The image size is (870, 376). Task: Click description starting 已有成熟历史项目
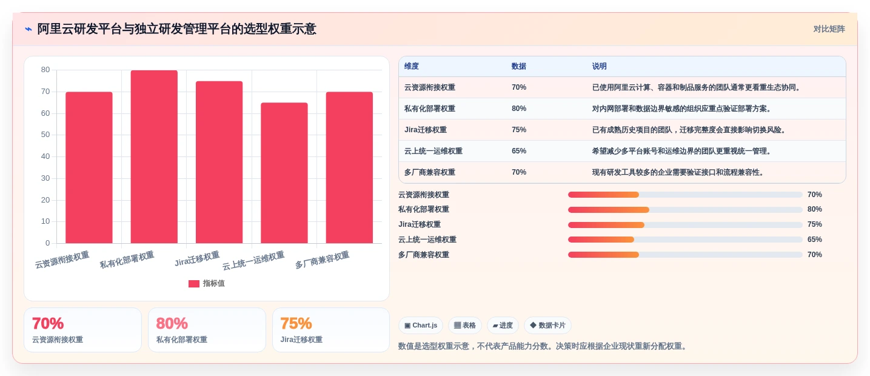coord(691,130)
